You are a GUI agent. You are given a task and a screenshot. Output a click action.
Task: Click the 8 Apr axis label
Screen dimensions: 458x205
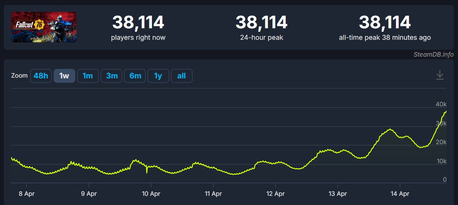[x=26, y=194]
